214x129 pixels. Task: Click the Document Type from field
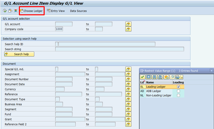(x=57, y=99)
